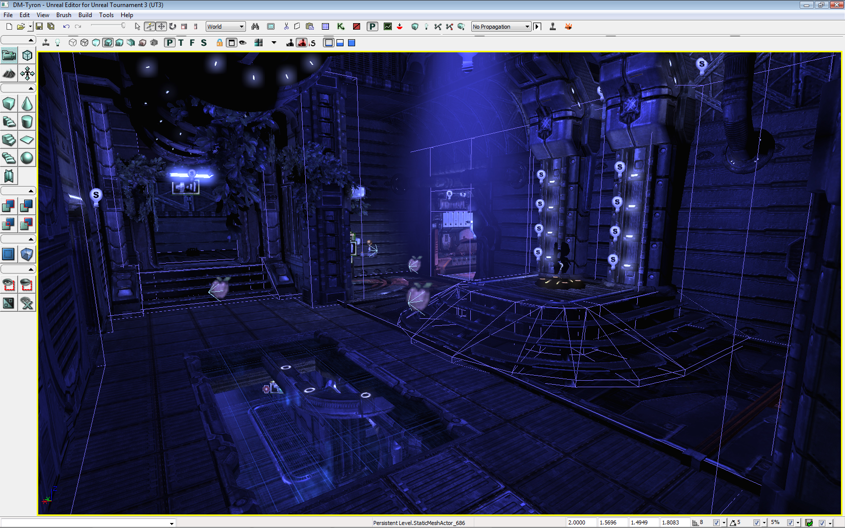The height and width of the screenshot is (528, 845).
Task: Activate camera mode in the left toolbox
Action: pos(9,55)
